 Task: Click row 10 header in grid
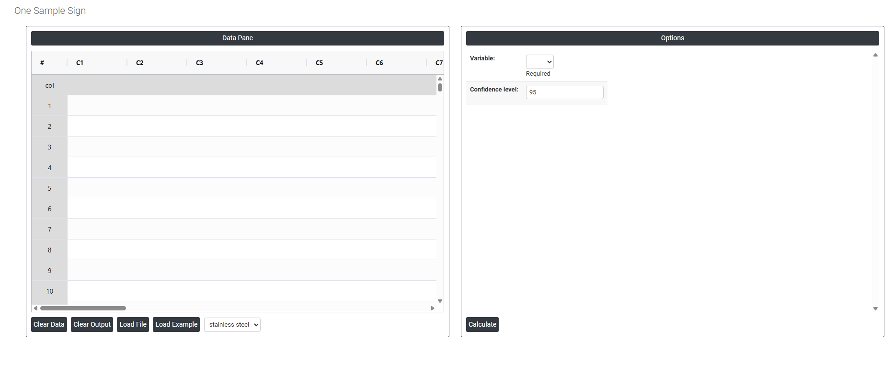(49, 291)
